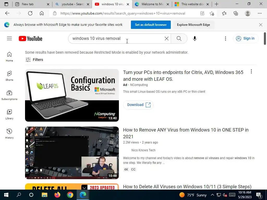Launch Google Chrome from the taskbar
This screenshot has height=200, width=267.
70,195
